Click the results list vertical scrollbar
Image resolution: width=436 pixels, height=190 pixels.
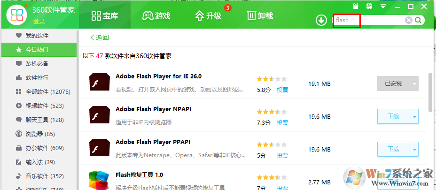[430, 92]
